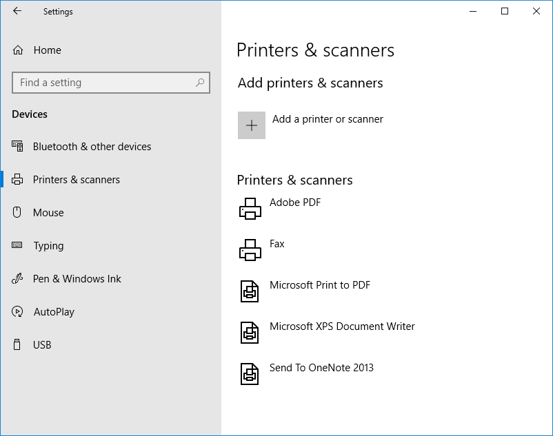Image resolution: width=553 pixels, height=436 pixels.
Task: Select Printers & scanners in sidebar
Action: [x=76, y=180]
